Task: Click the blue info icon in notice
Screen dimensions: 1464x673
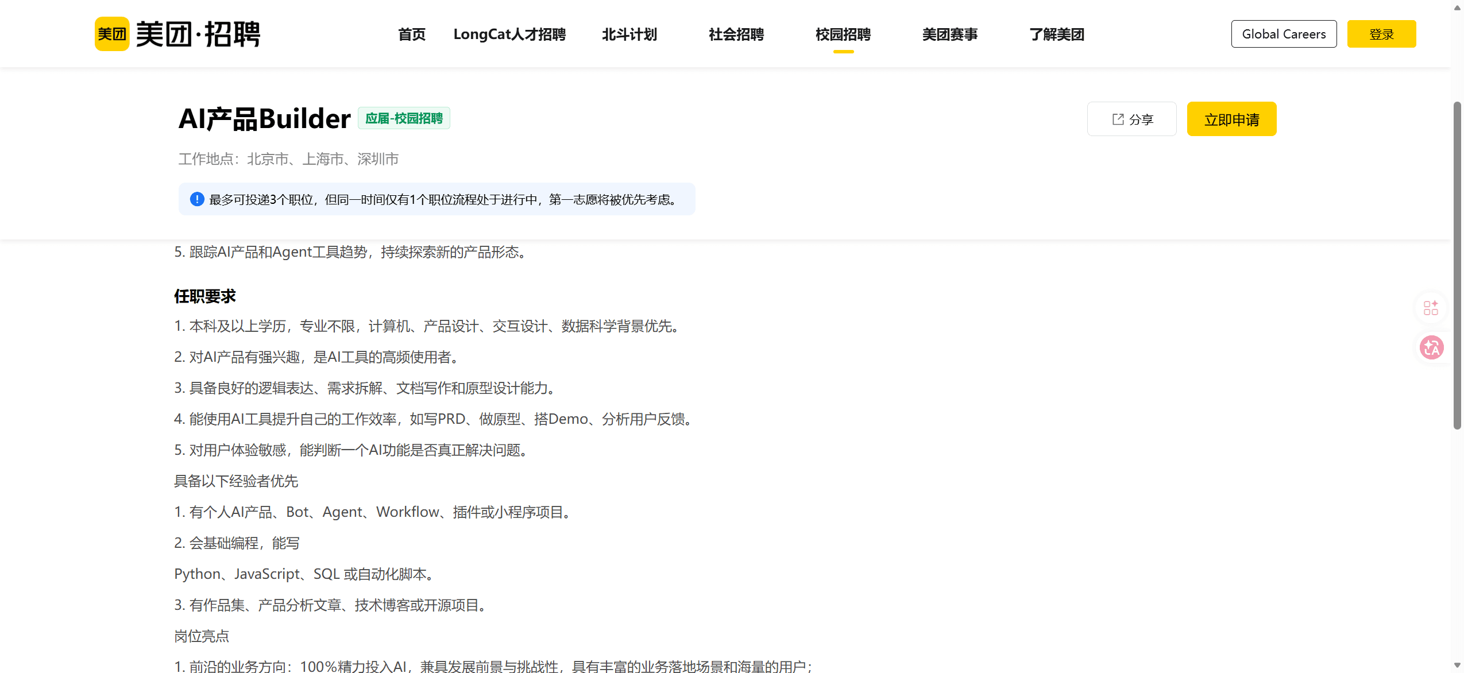Action: [x=197, y=199]
